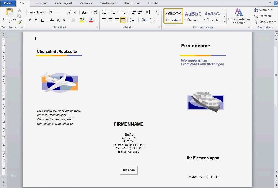The image size is (278, 188).
Task: Open Formatvorlagen ändern menu
Action: pos(239,16)
